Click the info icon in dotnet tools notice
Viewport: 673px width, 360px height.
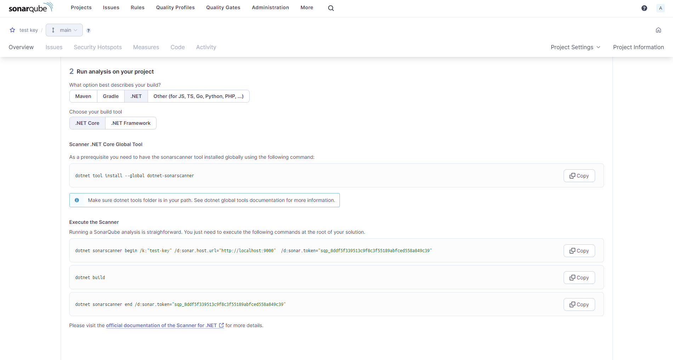77,200
